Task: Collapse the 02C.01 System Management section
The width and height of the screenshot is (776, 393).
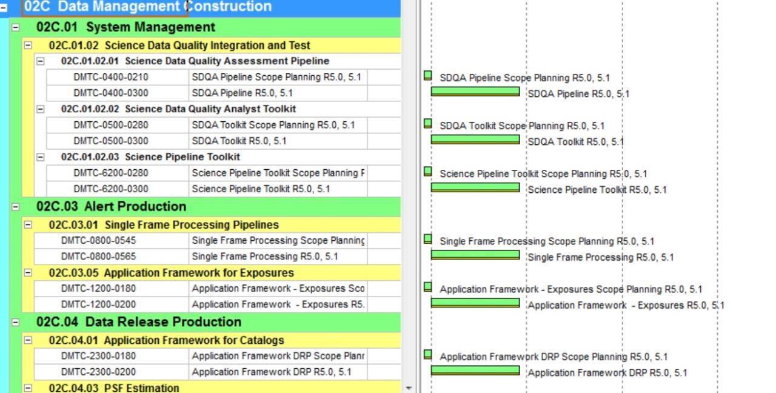Action: tap(16, 27)
